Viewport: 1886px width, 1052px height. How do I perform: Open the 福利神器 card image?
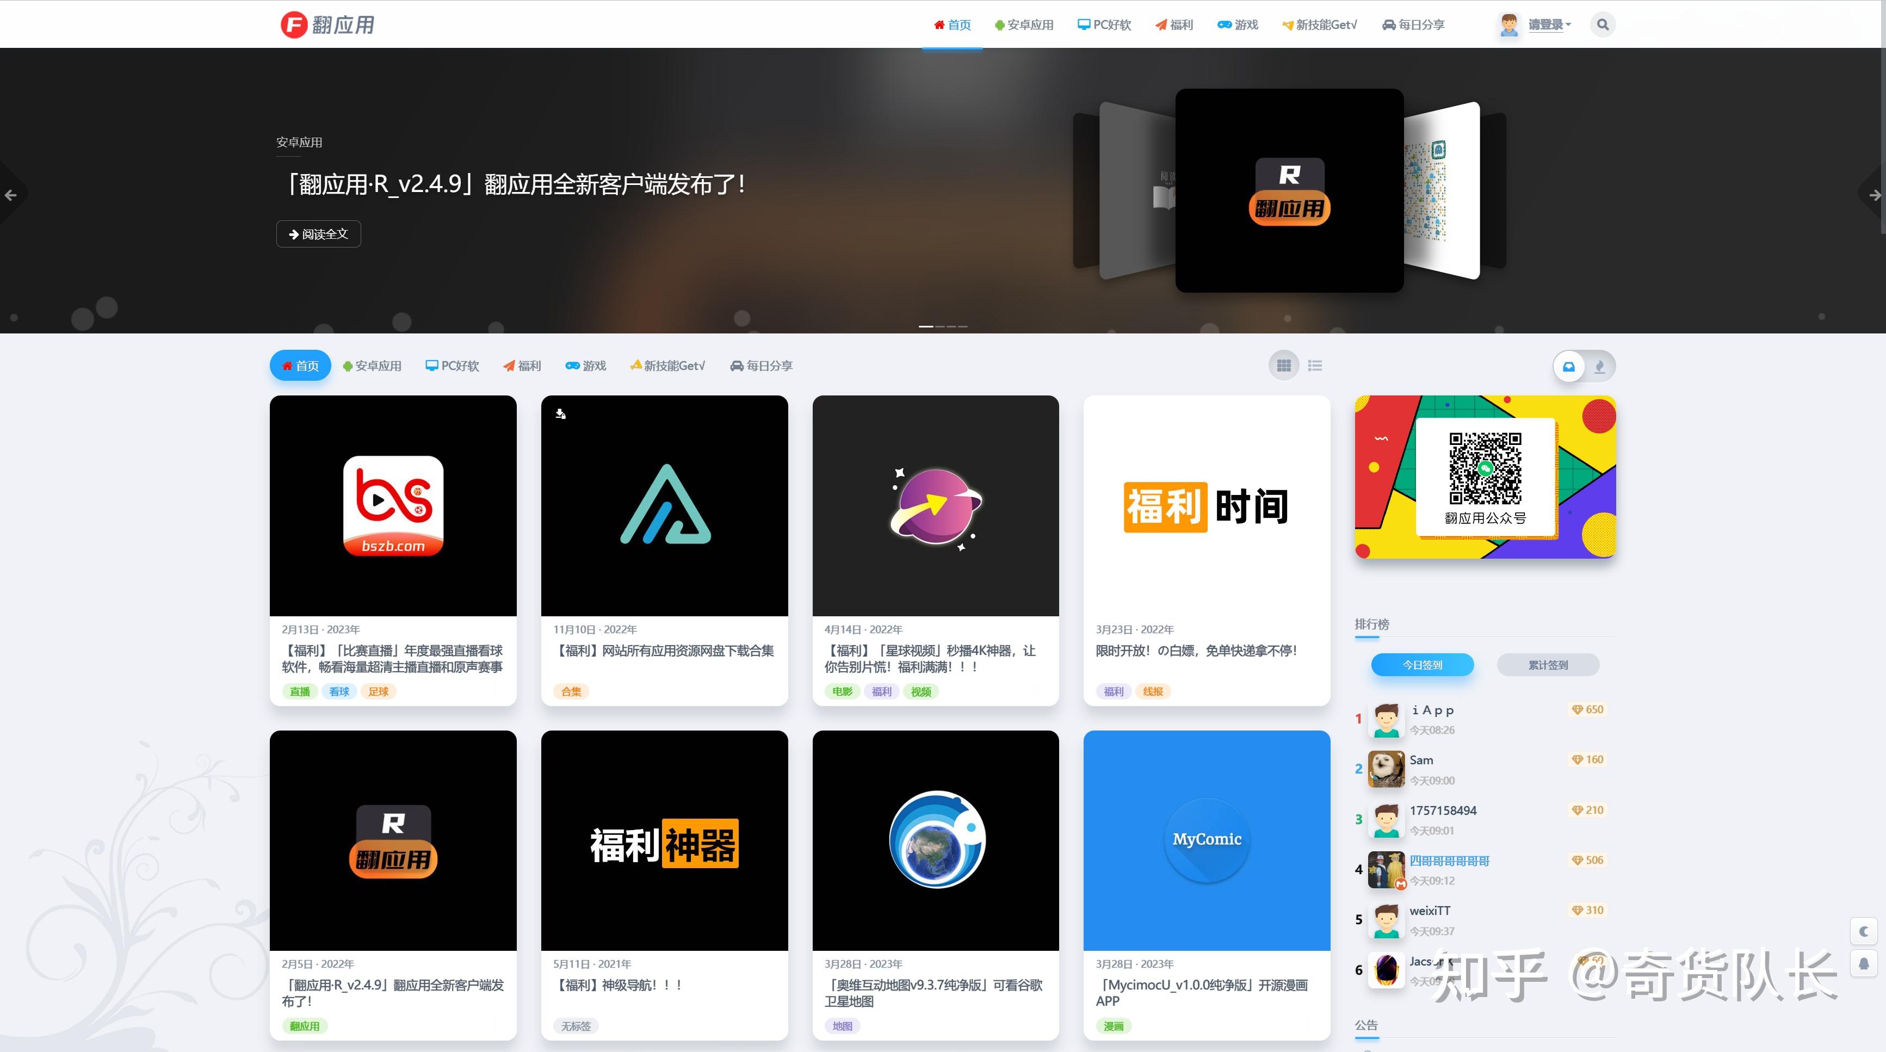coord(665,840)
